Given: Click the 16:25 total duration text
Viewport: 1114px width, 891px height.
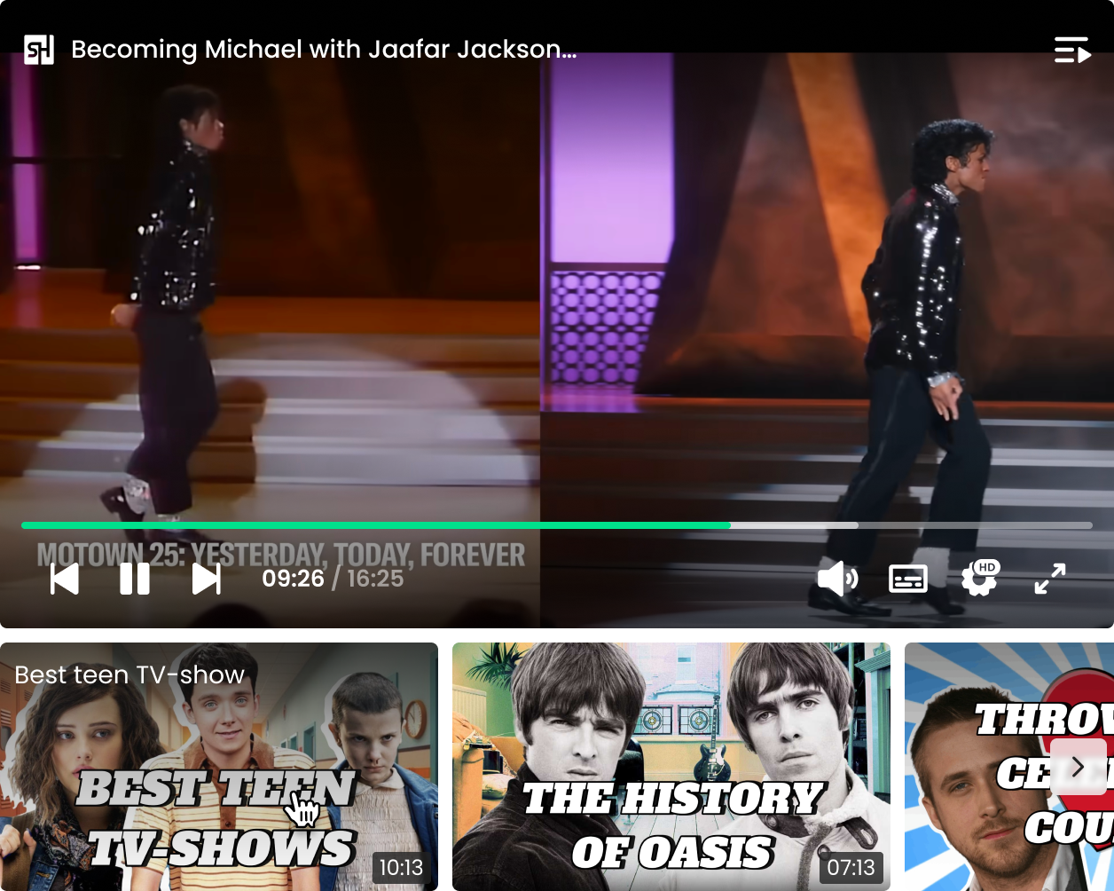Looking at the screenshot, I should pyautogui.click(x=375, y=579).
